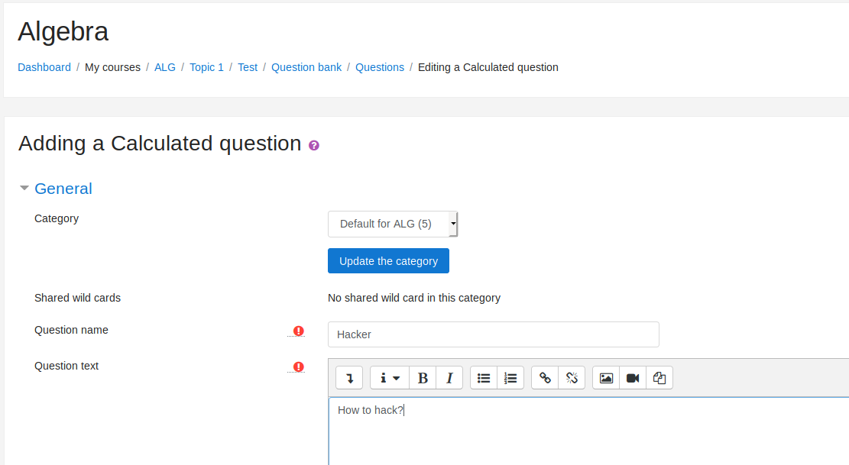The width and height of the screenshot is (849, 465).
Task: Toggle italic formatting in Question text editor
Action: click(x=449, y=378)
